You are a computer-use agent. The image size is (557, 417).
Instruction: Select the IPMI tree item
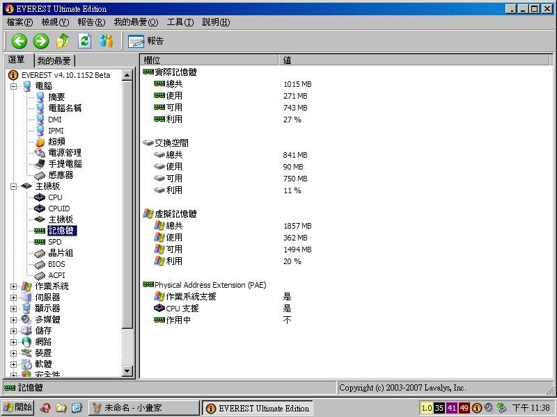pyautogui.click(x=56, y=131)
